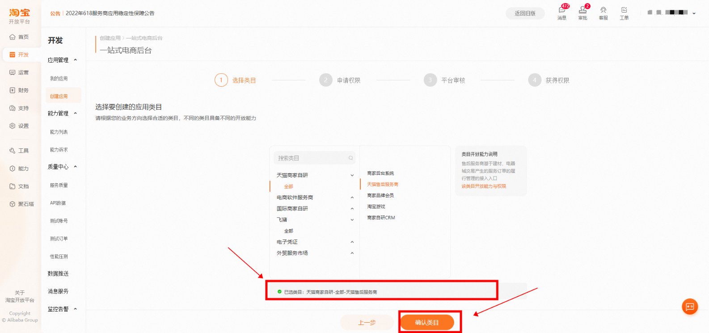Collapse the 能力管理 menu group

75,113
